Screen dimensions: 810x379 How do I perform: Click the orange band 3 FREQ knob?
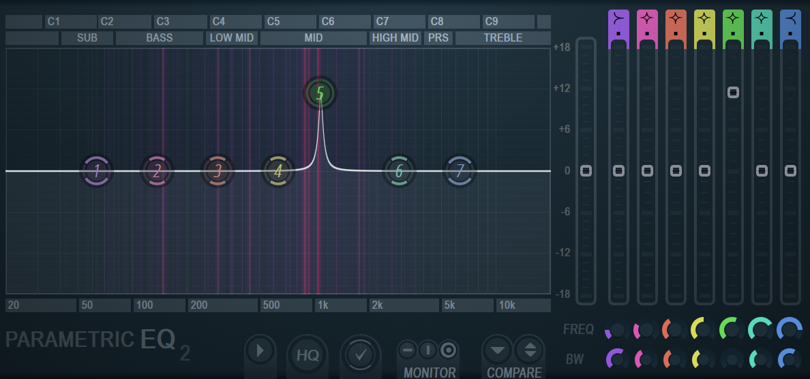coord(674,330)
